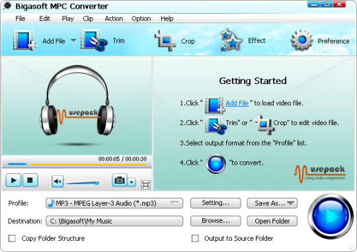The width and height of the screenshot is (357, 252).
Task: Open the Save As... dropdown button
Action: click(x=272, y=203)
